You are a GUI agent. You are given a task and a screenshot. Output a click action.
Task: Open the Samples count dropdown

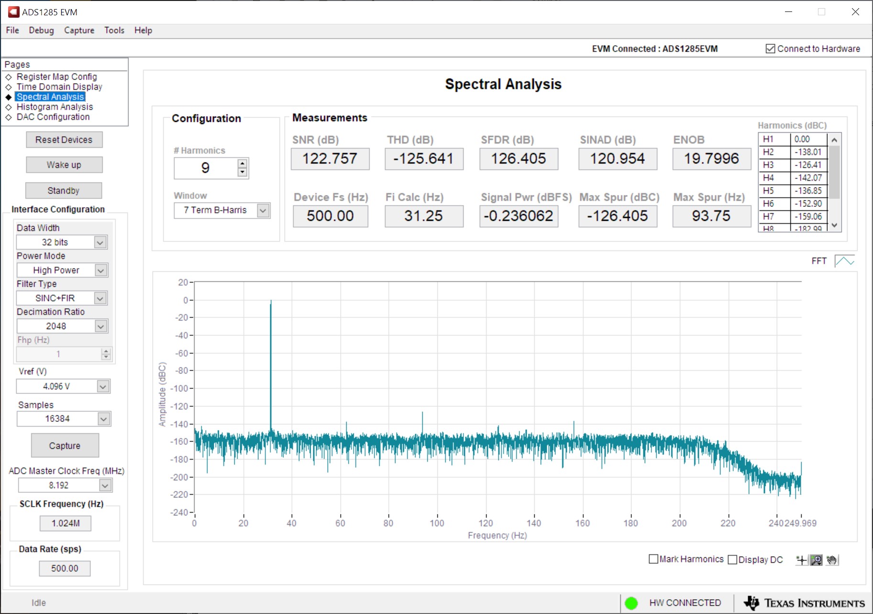[x=104, y=419]
